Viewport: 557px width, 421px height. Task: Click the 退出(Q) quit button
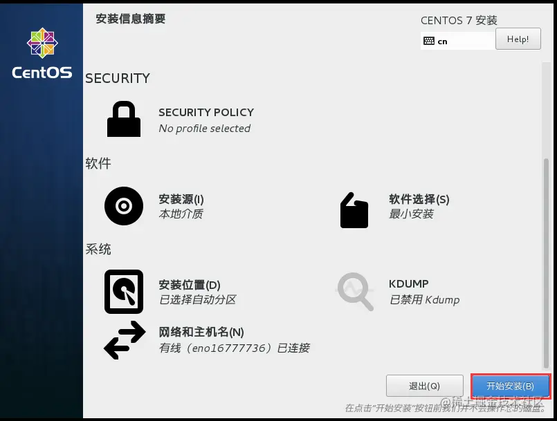coord(425,386)
